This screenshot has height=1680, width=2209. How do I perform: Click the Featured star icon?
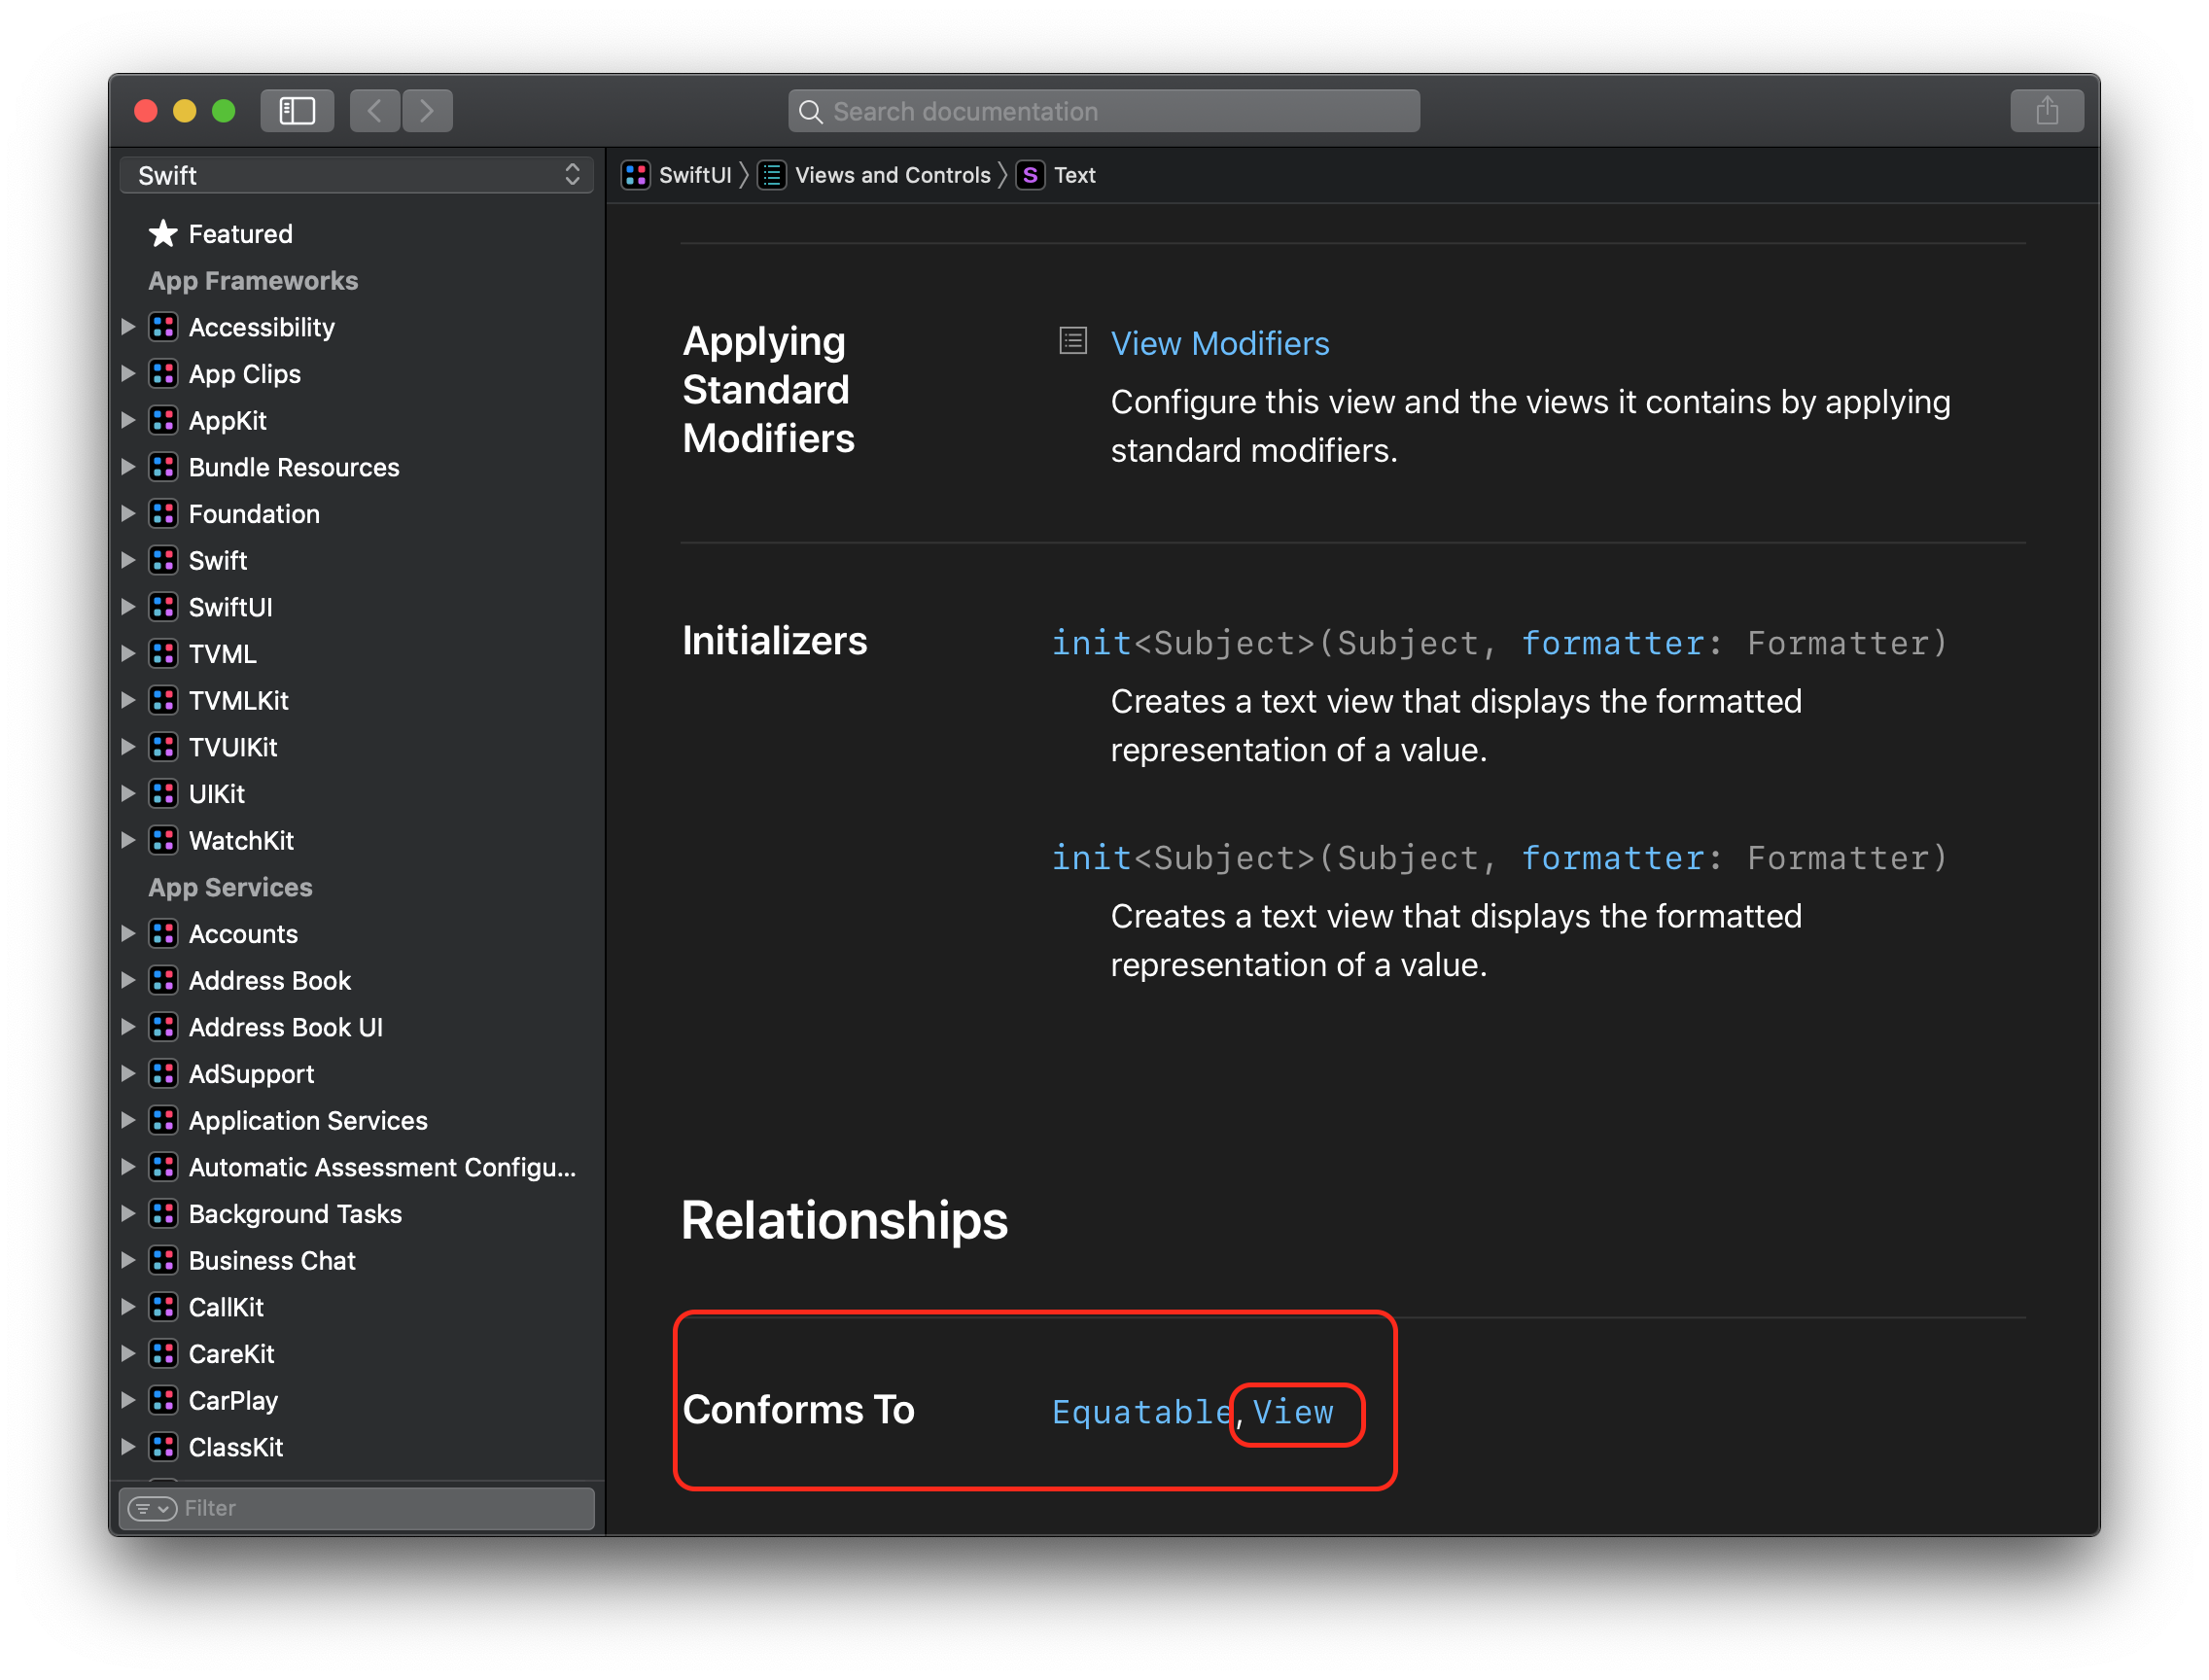point(163,233)
